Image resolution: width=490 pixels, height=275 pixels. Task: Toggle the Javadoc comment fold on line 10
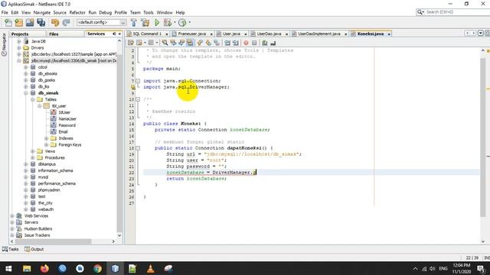[138, 99]
